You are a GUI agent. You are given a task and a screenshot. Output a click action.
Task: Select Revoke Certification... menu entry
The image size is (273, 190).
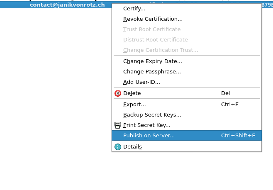[x=153, y=19]
